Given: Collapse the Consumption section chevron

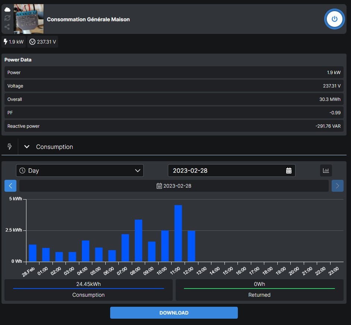Looking at the screenshot, I should [27, 147].
